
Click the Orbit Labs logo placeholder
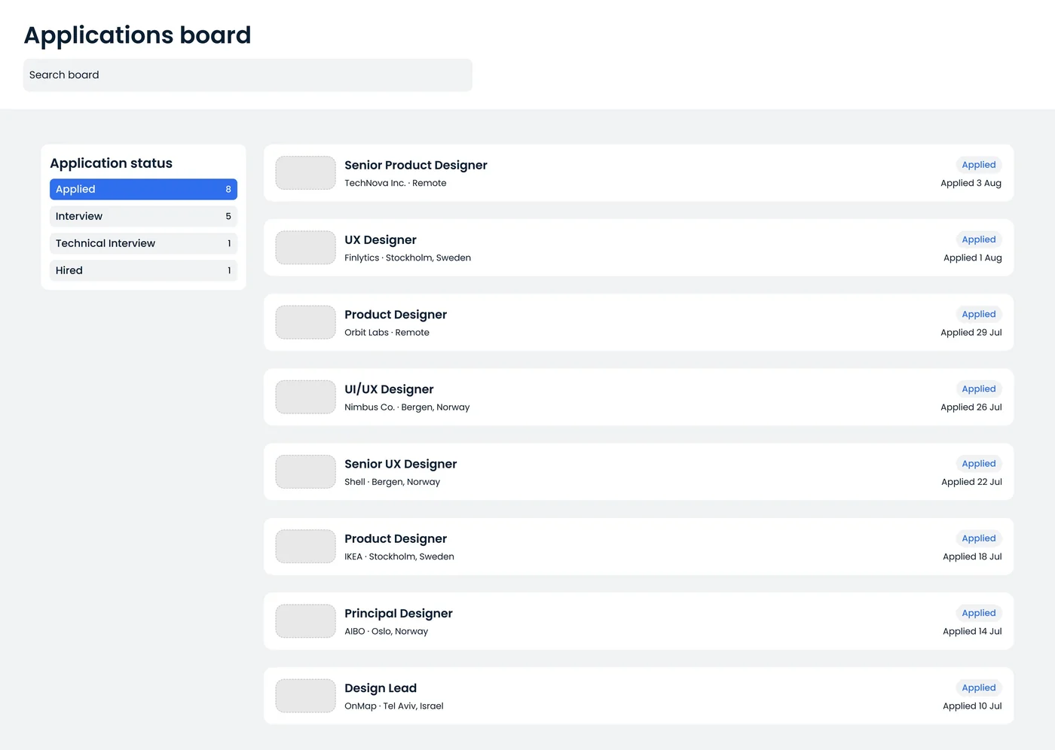(305, 322)
